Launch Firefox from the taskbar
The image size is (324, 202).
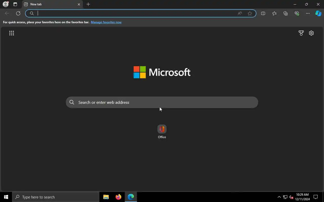click(x=118, y=197)
